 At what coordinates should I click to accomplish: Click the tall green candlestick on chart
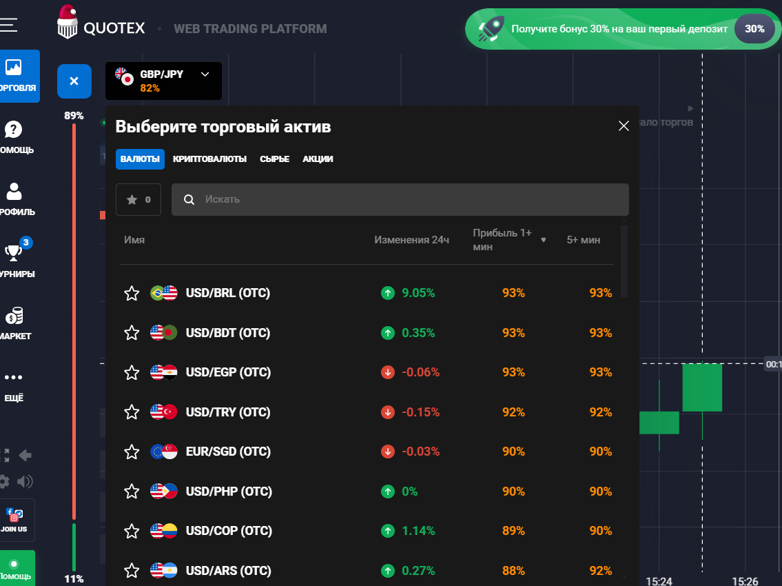click(x=702, y=387)
